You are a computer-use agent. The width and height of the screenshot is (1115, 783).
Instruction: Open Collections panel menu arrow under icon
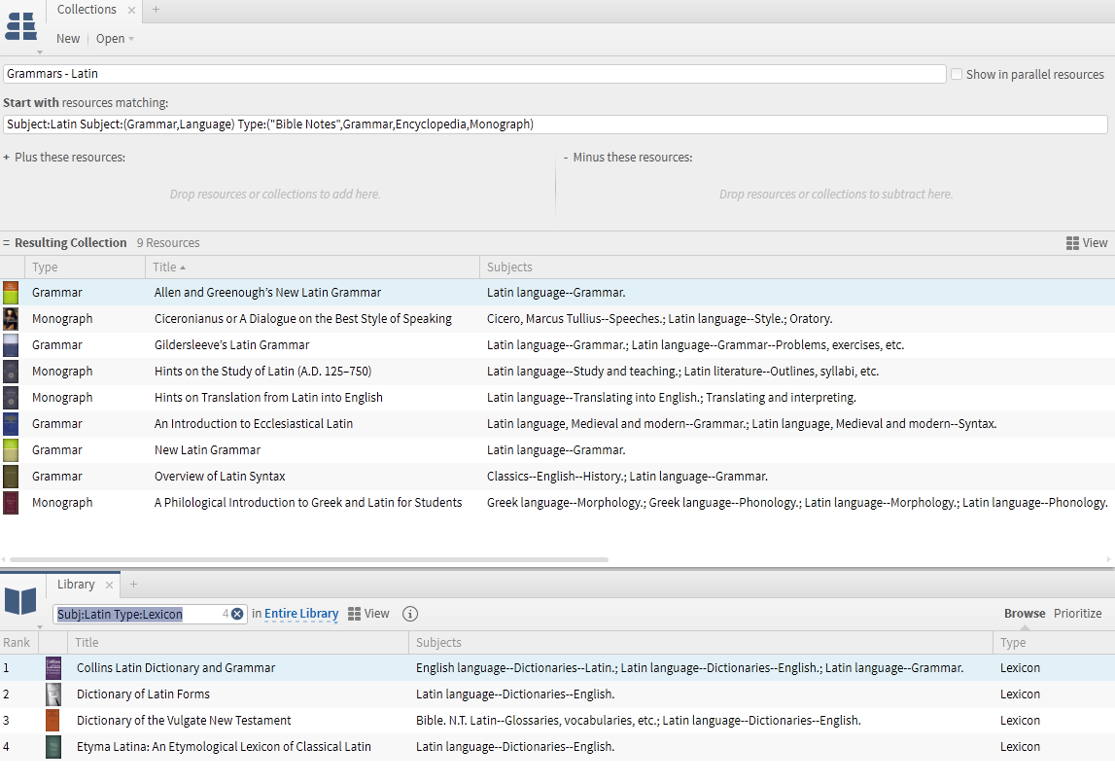pyautogui.click(x=40, y=52)
